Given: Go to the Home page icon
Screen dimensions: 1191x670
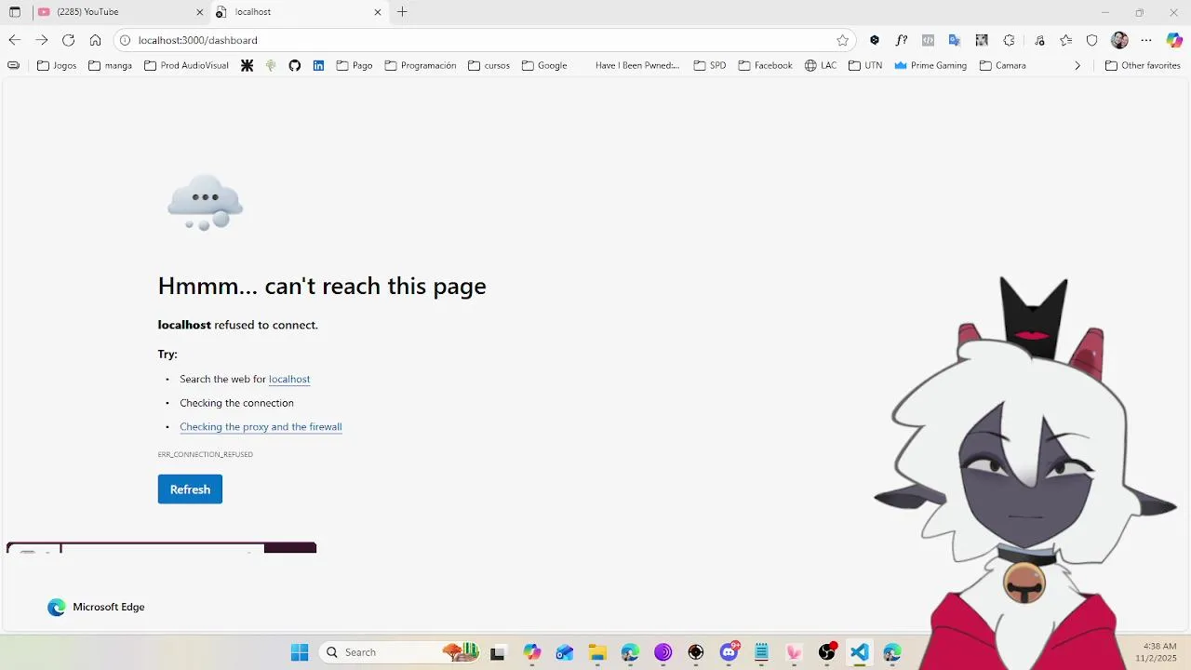Looking at the screenshot, I should pos(95,40).
